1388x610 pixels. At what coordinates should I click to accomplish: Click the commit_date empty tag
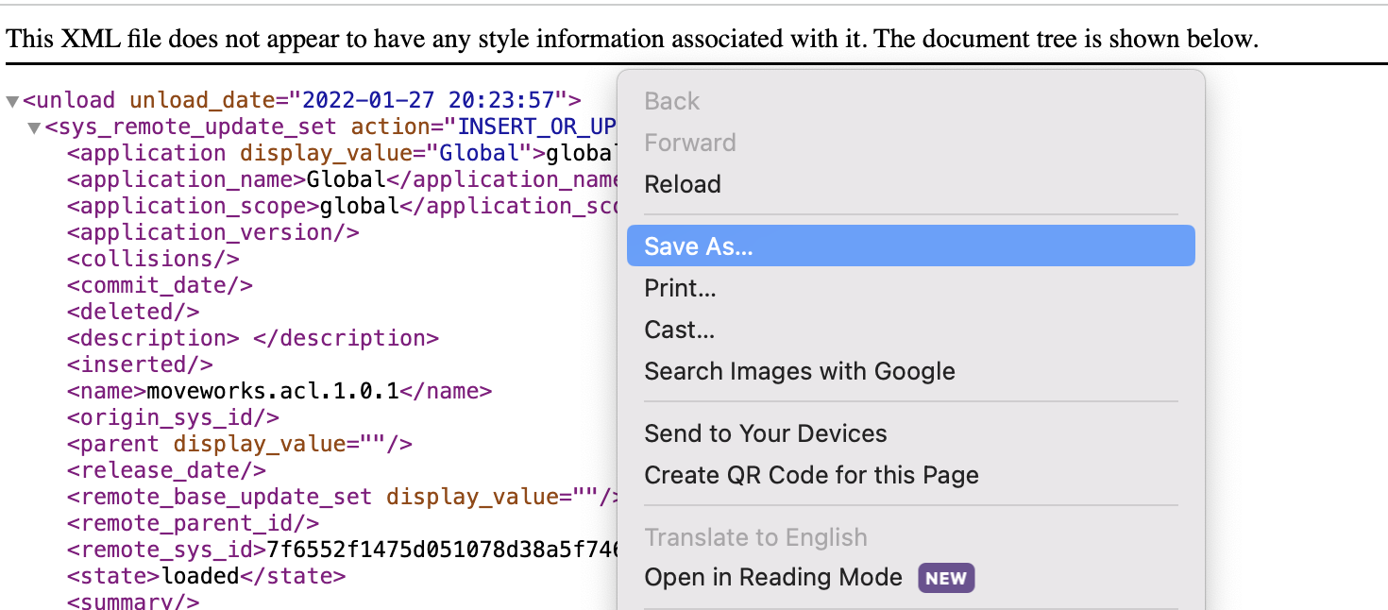click(x=160, y=285)
